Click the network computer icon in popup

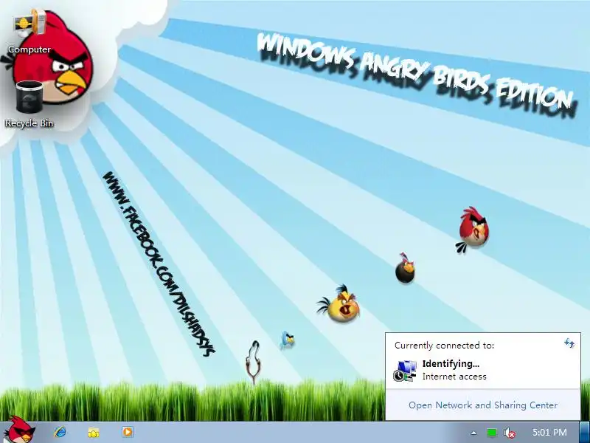[x=405, y=371]
